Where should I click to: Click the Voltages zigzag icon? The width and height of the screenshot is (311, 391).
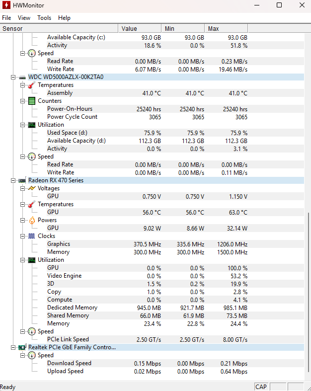click(32, 188)
